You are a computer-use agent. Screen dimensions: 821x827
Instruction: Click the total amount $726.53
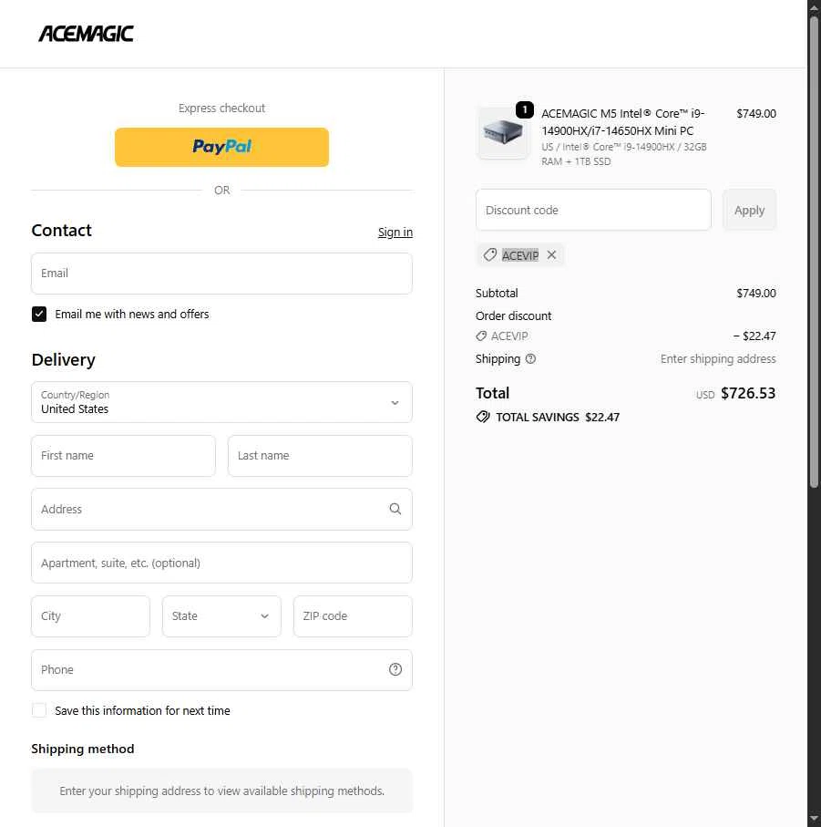[x=748, y=394]
